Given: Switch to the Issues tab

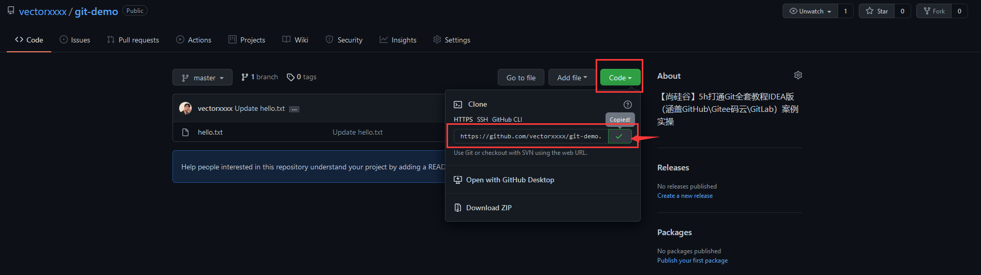Looking at the screenshot, I should click(75, 40).
